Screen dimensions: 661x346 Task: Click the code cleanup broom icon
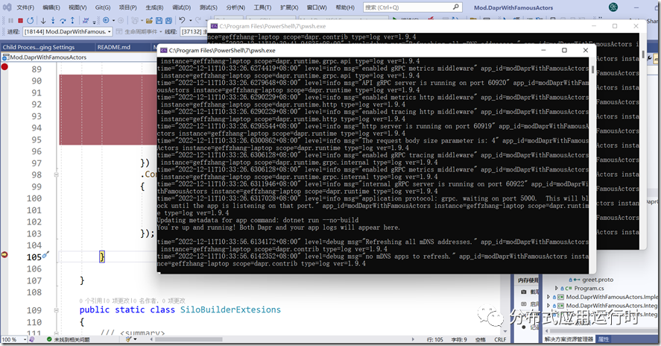(x=128, y=339)
